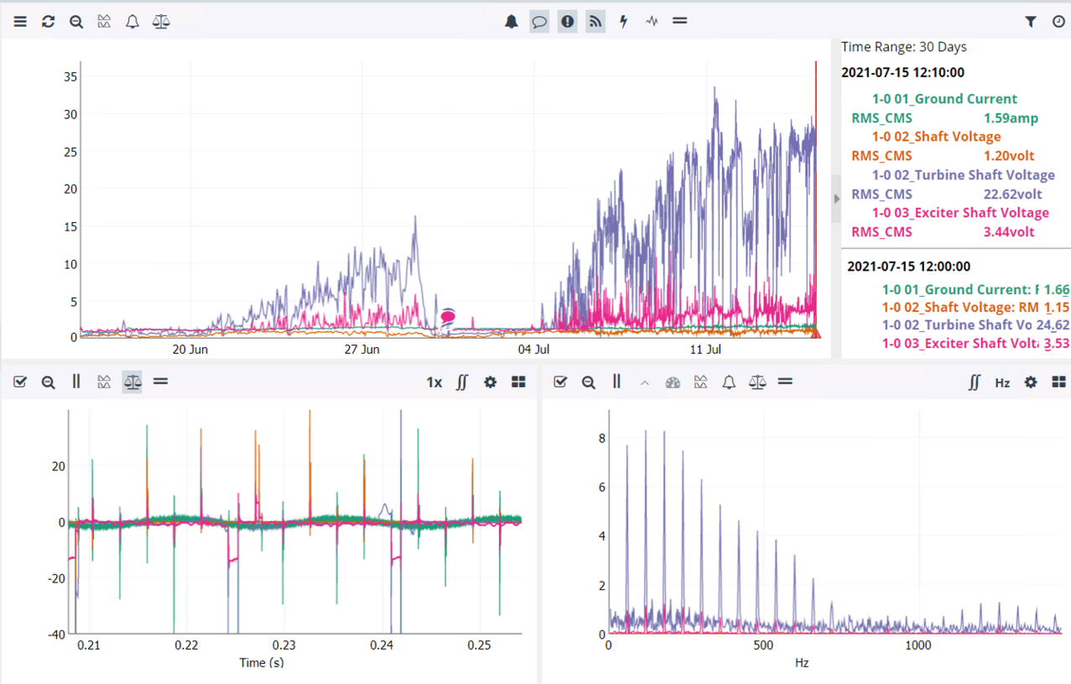Toggle the exclamation alert indicator button
The height and width of the screenshot is (684, 1071).
[568, 22]
